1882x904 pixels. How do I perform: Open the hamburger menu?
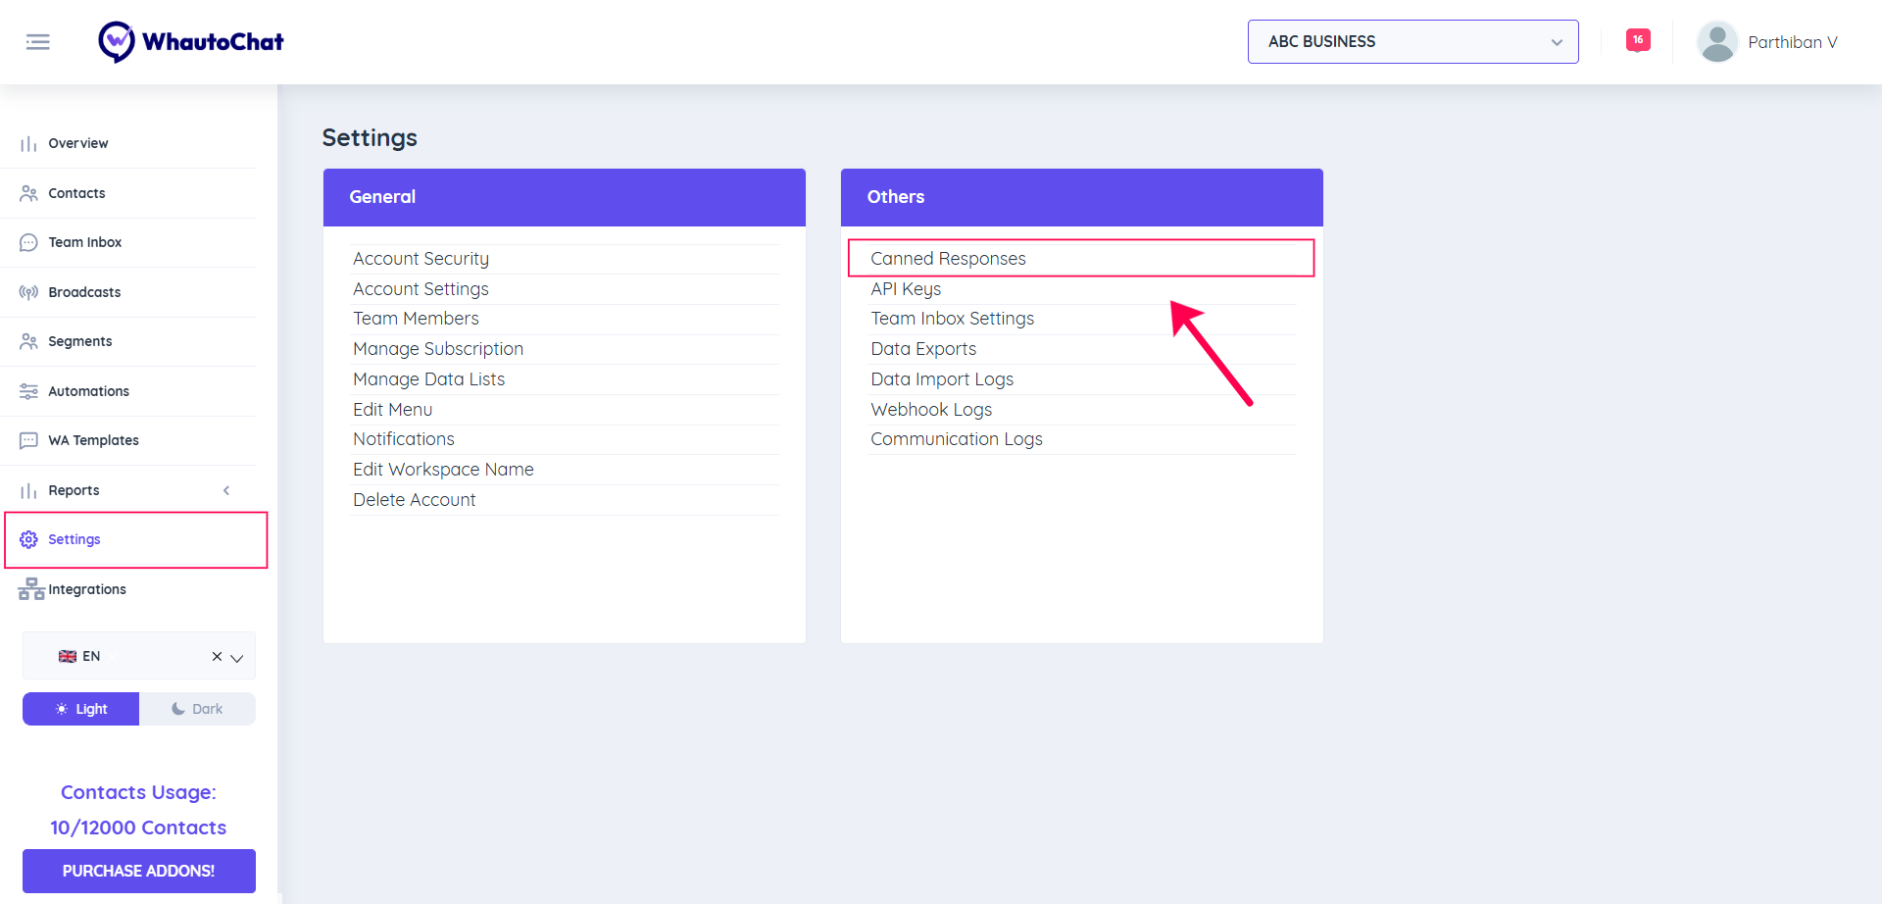pyautogui.click(x=38, y=41)
